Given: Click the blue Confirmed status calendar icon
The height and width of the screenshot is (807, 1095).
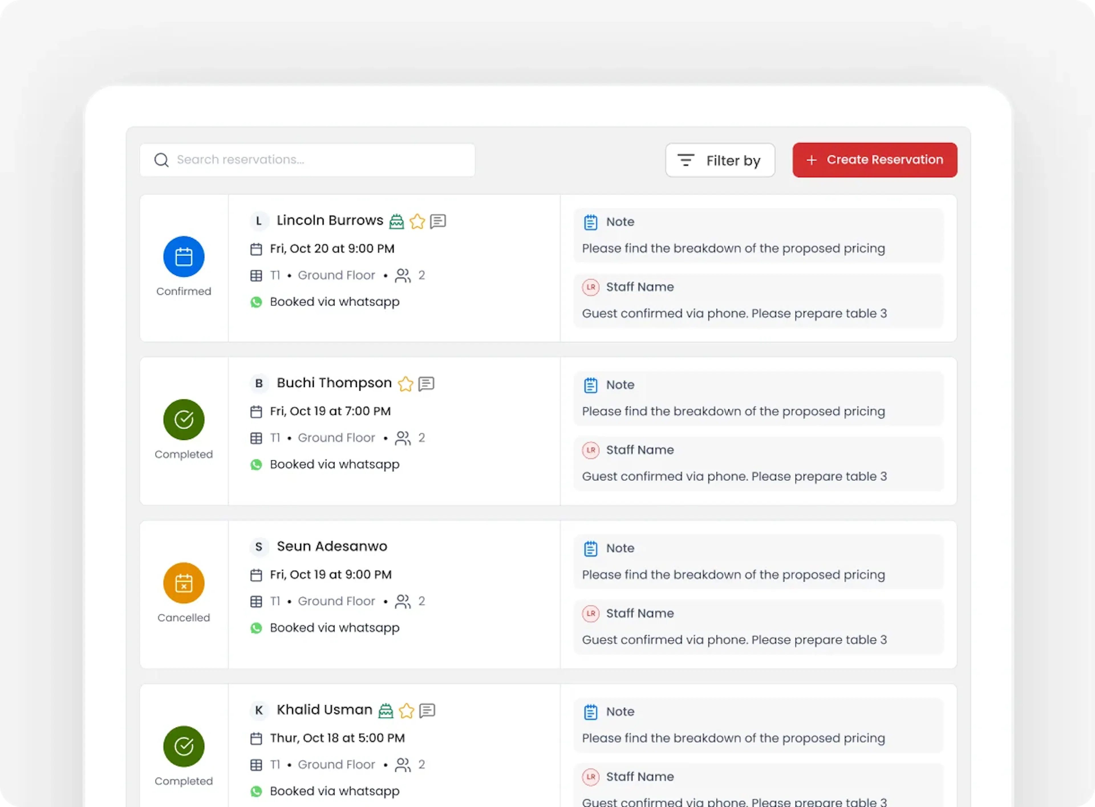Looking at the screenshot, I should (184, 257).
